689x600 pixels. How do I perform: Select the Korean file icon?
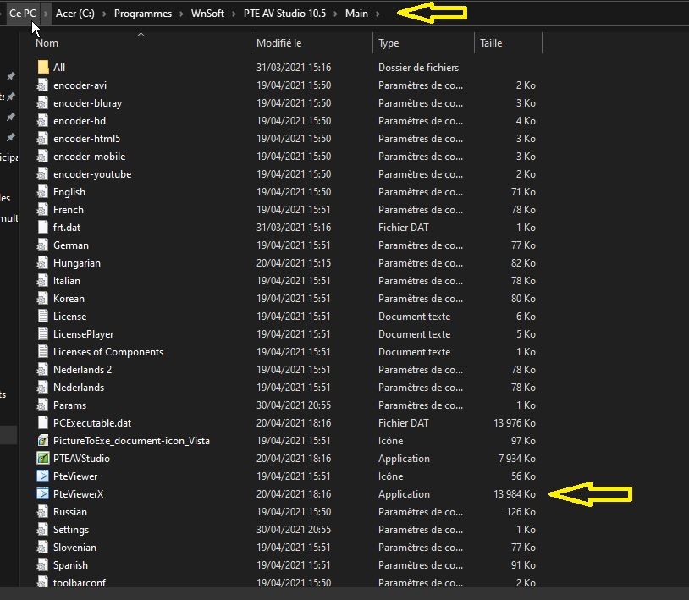click(42, 299)
